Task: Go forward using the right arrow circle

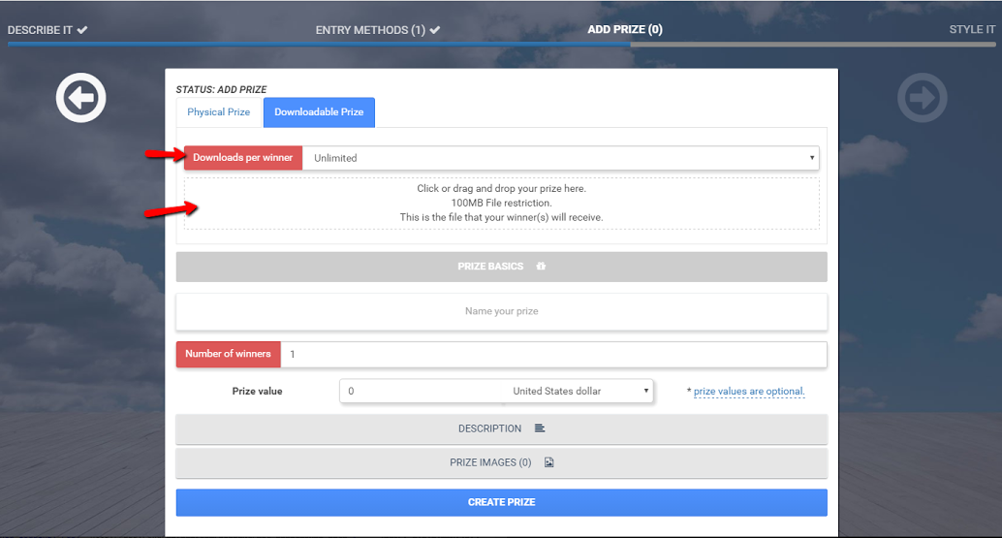Action: coord(923,98)
